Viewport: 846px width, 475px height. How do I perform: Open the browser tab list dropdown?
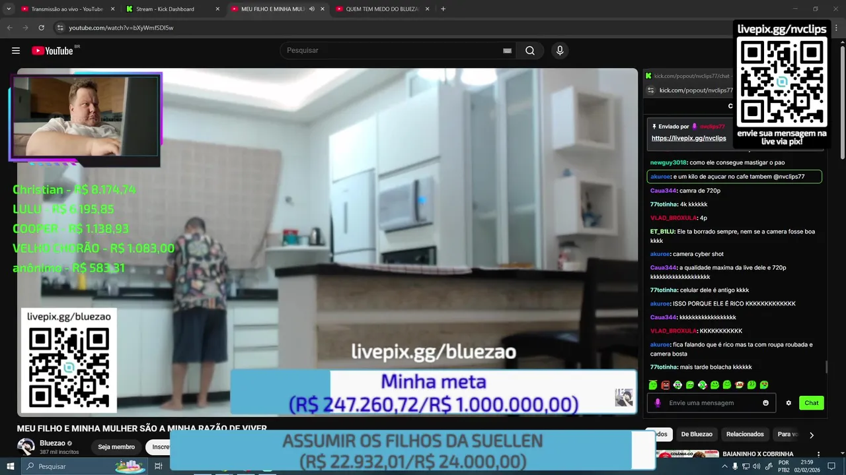(x=9, y=9)
